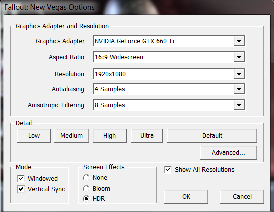
Task: Select the High detail preset
Action: tap(110, 136)
